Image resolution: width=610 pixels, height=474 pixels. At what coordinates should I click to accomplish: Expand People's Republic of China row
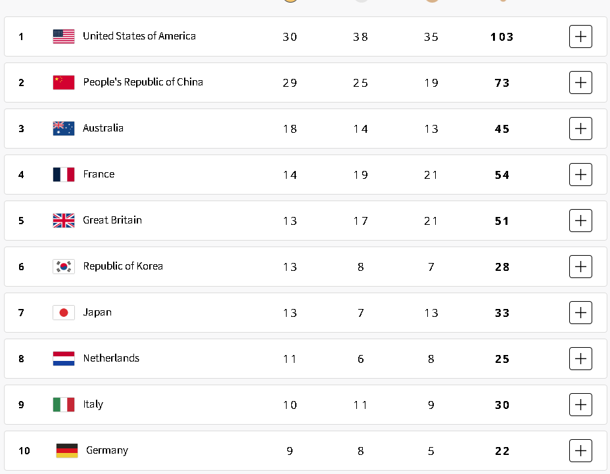coord(580,82)
